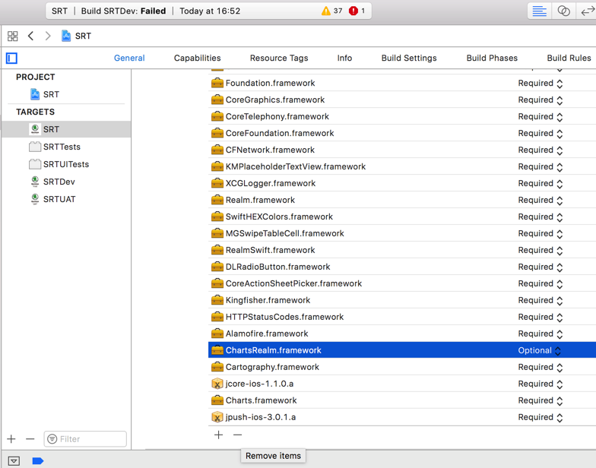Viewport: 596px width, 468px height.
Task: Select HTTPStatusCodes.framework row
Action: [x=402, y=318]
